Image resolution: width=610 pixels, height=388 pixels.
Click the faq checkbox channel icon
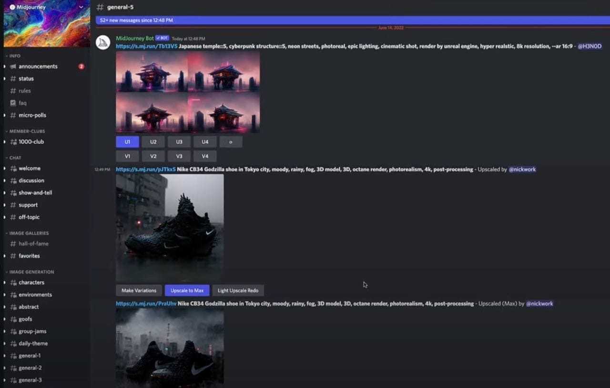13,103
